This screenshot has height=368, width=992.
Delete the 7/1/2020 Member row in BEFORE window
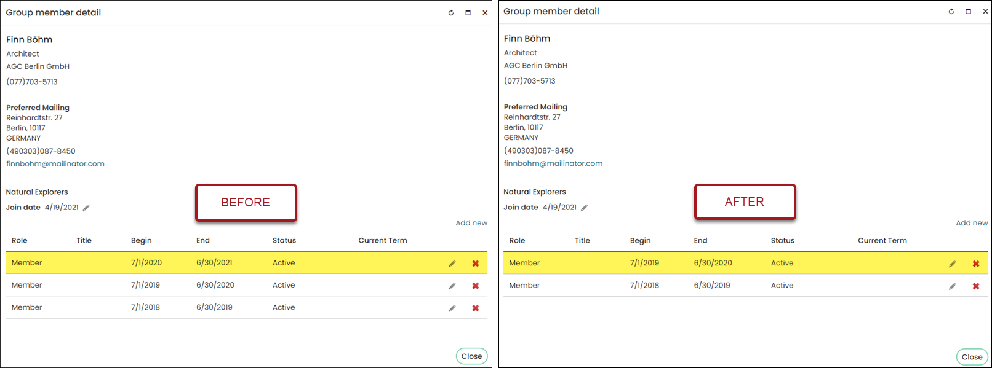[476, 264]
